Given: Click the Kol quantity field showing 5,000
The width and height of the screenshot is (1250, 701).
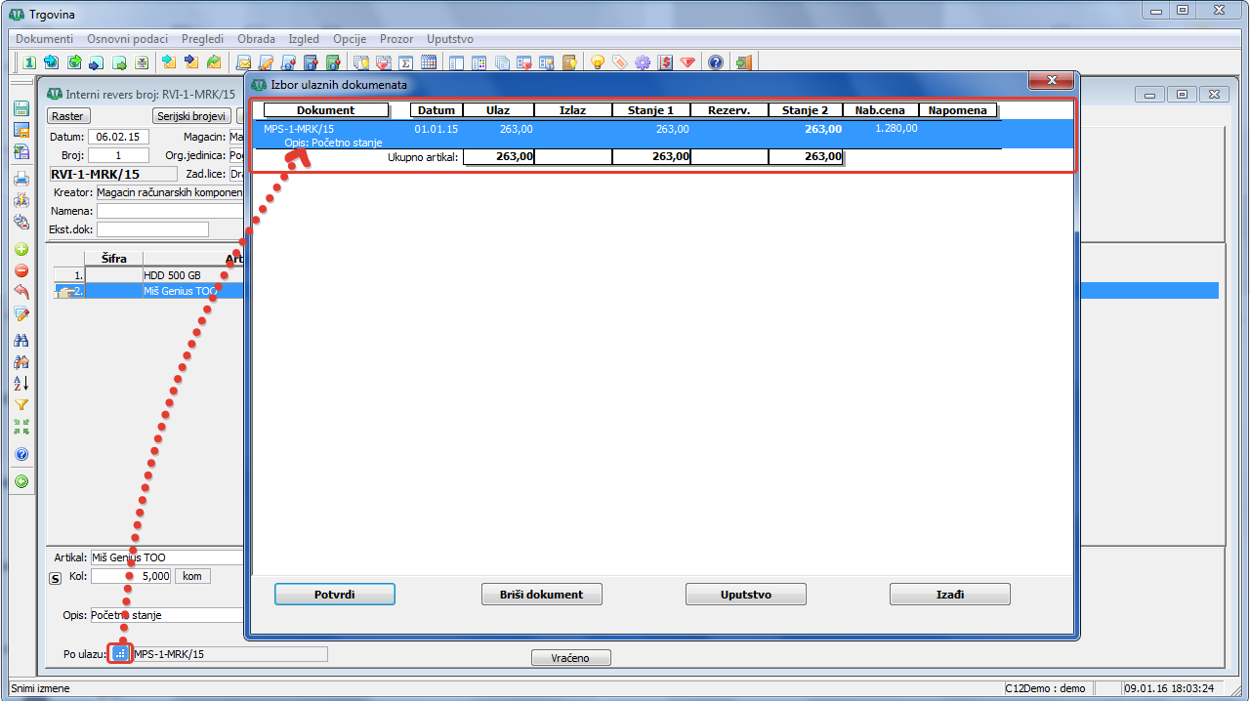Looking at the screenshot, I should click(131, 576).
